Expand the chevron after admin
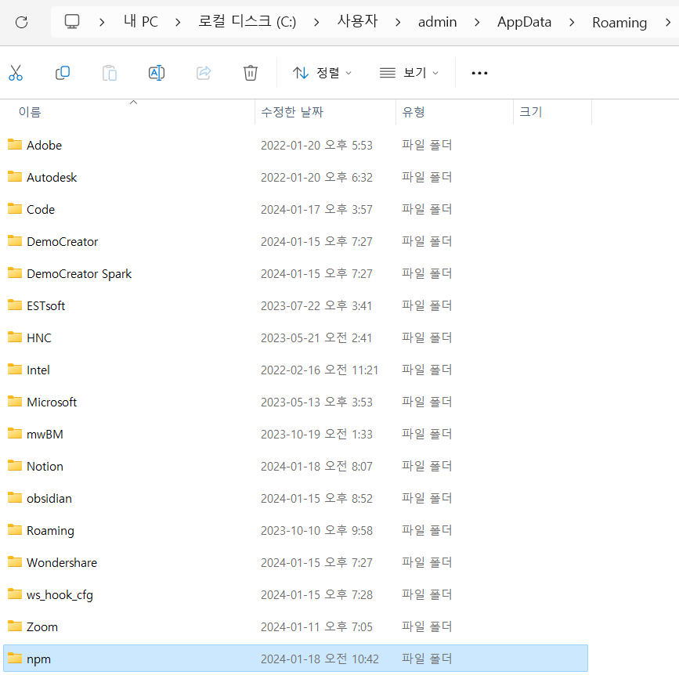This screenshot has height=675, width=679. coord(477,22)
